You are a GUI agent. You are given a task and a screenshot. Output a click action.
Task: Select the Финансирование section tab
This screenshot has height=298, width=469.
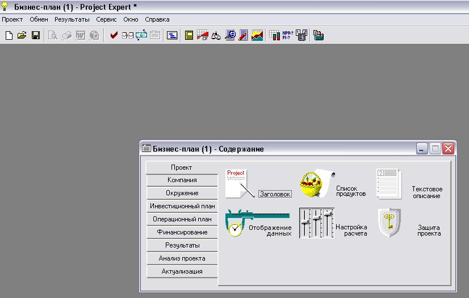(182, 232)
